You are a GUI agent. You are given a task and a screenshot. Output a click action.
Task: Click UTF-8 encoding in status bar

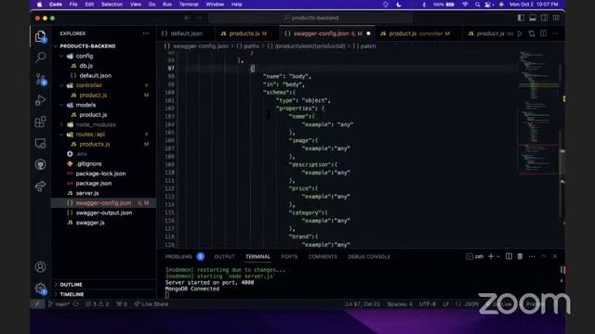coord(428,304)
